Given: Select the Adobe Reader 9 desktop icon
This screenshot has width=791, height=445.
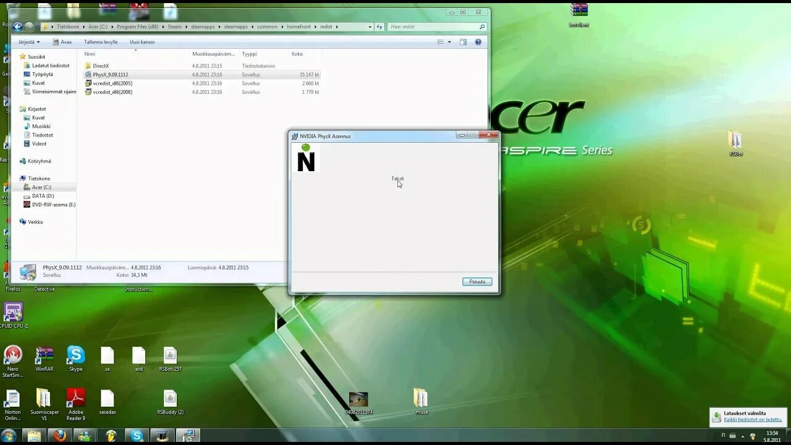Looking at the screenshot, I should click(76, 405).
